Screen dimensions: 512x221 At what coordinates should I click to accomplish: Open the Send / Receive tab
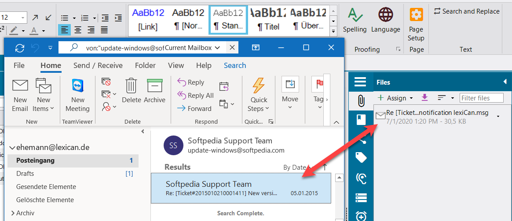pyautogui.click(x=98, y=65)
